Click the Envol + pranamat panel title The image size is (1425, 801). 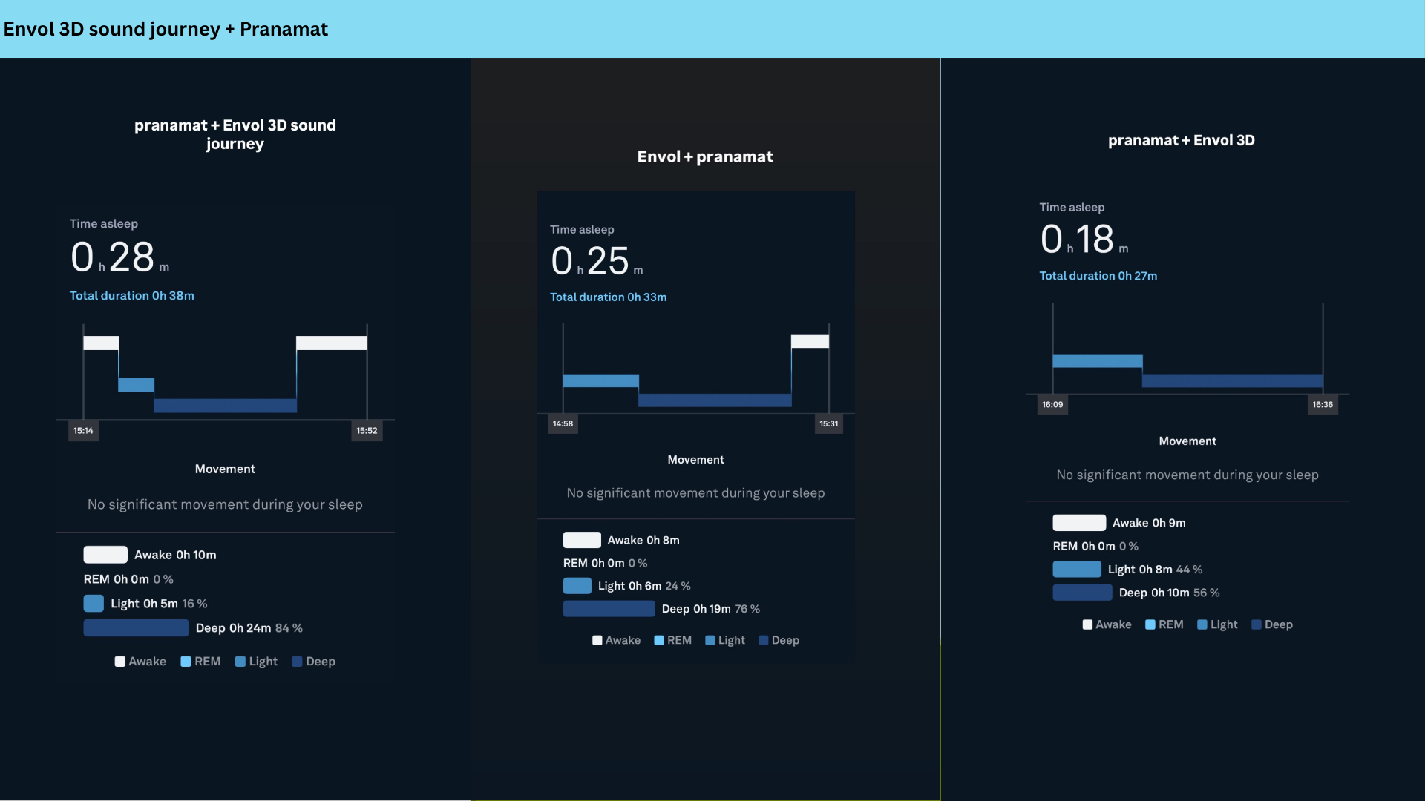704,156
